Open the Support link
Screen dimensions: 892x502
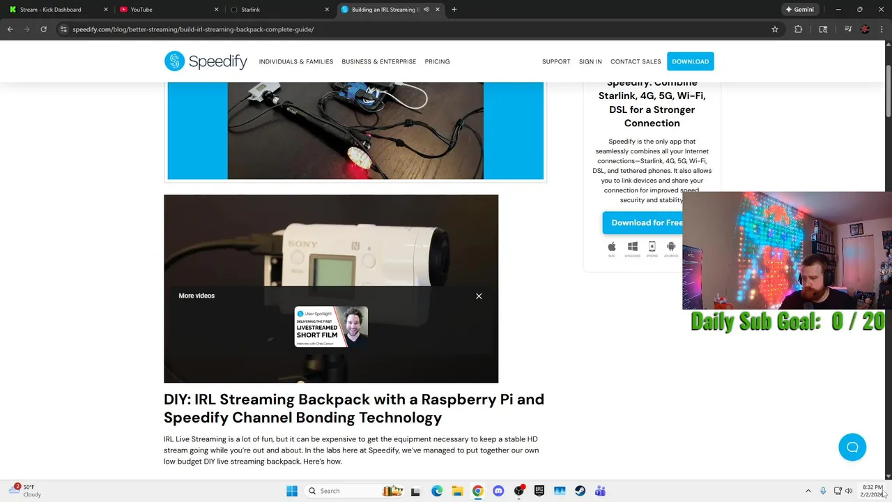click(x=556, y=61)
